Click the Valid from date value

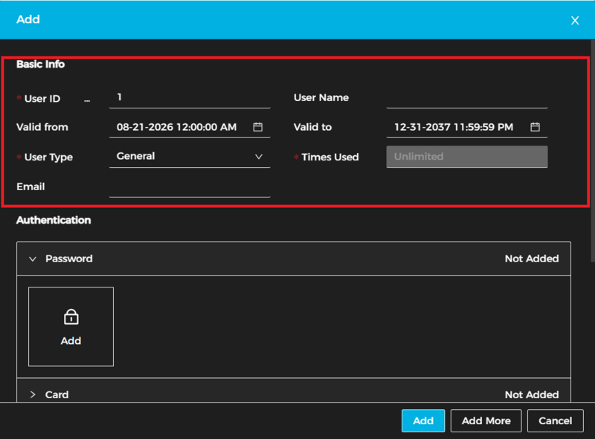pyautogui.click(x=176, y=127)
